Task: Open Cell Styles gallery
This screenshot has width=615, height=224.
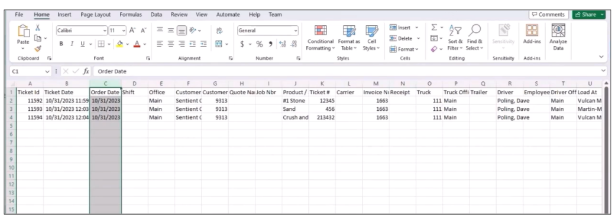Action: pyautogui.click(x=371, y=38)
